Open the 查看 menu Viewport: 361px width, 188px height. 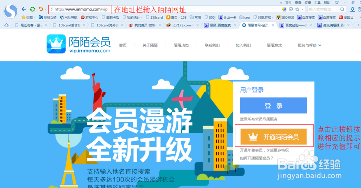pyautogui.click(x=298, y=3)
